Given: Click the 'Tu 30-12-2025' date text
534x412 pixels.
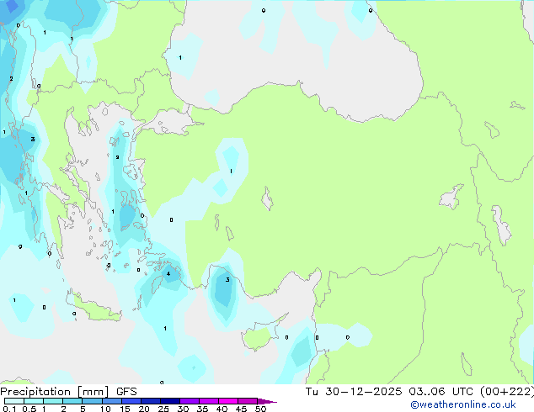Looking at the screenshot, I should [x=354, y=392].
